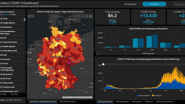Open Aktivität über 7 Tage/100.000 Einwohner tab
This screenshot has height=104, width=185.
43,102
